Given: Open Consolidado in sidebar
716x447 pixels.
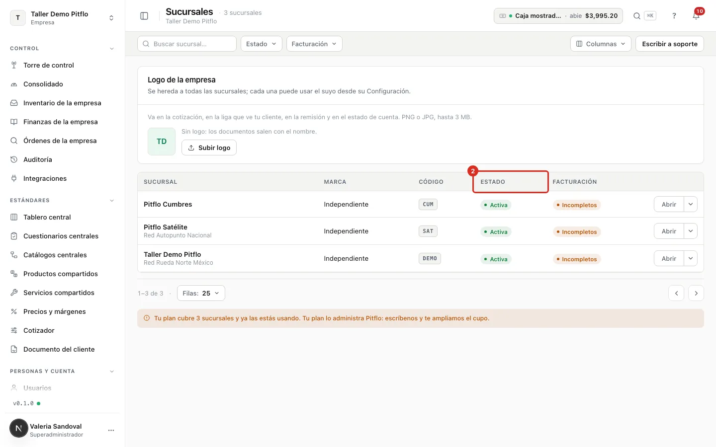Looking at the screenshot, I should click(x=62, y=84).
